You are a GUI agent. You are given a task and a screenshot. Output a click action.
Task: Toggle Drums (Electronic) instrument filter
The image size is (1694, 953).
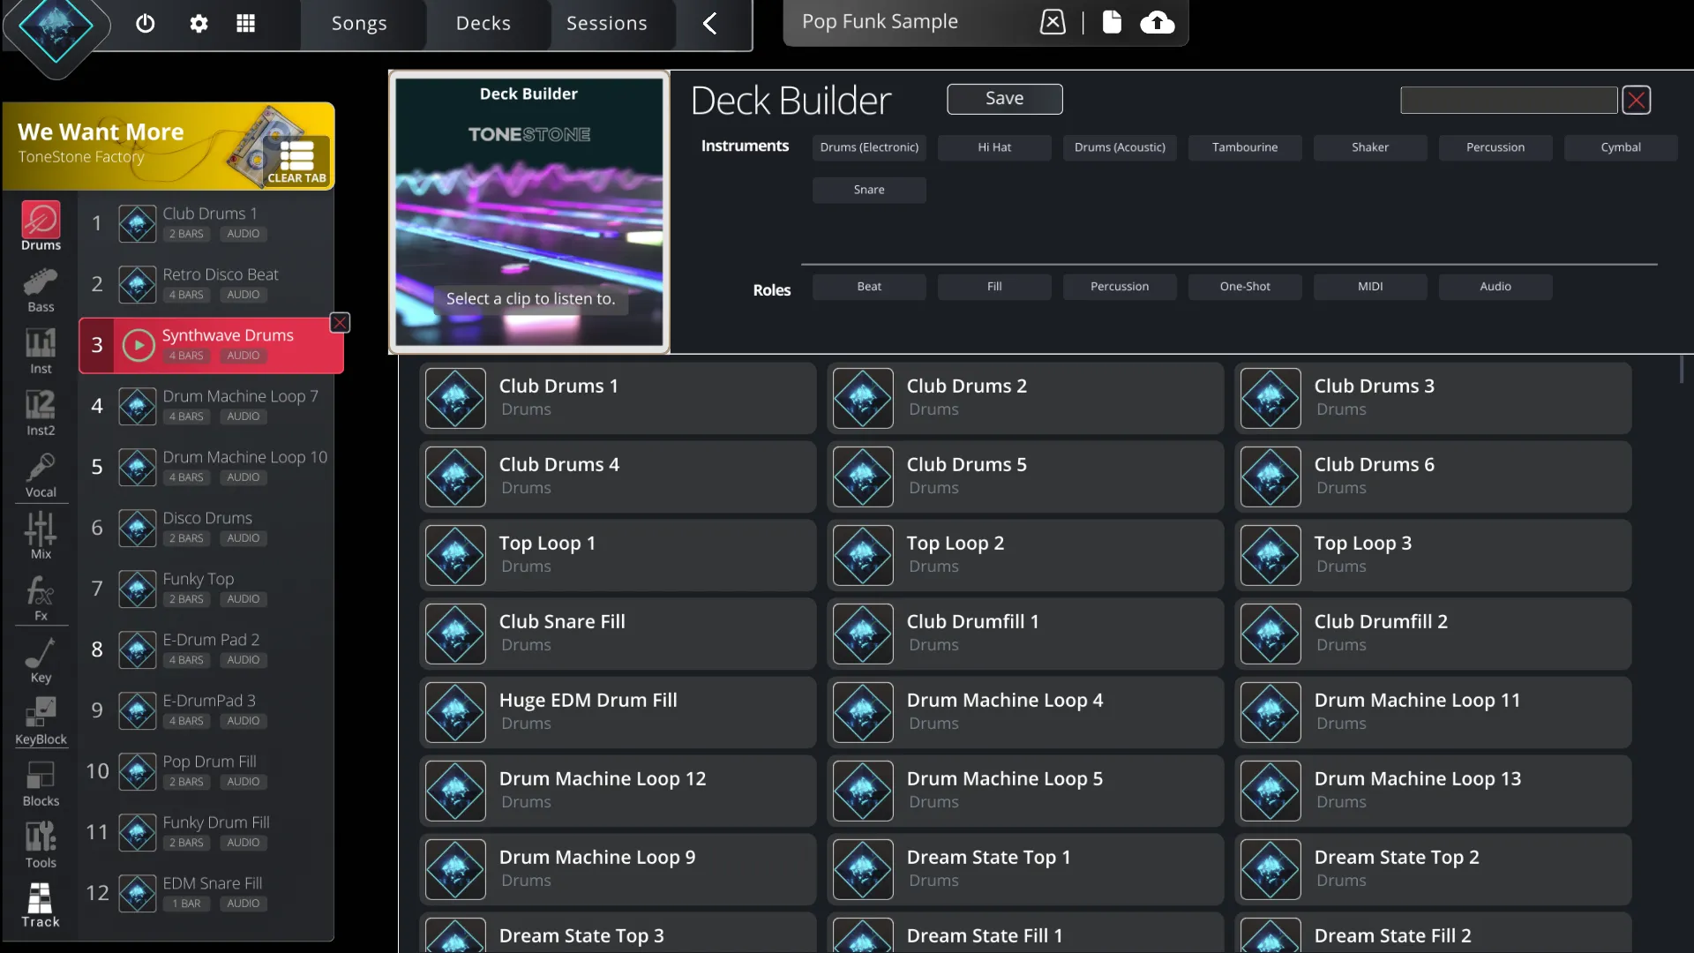point(869,147)
